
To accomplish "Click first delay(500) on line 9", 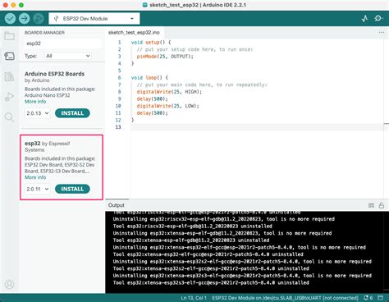I will (152, 98).
